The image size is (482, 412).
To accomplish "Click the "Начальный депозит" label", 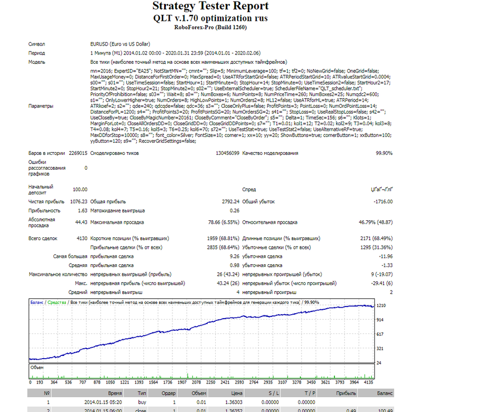I will [41, 190].
